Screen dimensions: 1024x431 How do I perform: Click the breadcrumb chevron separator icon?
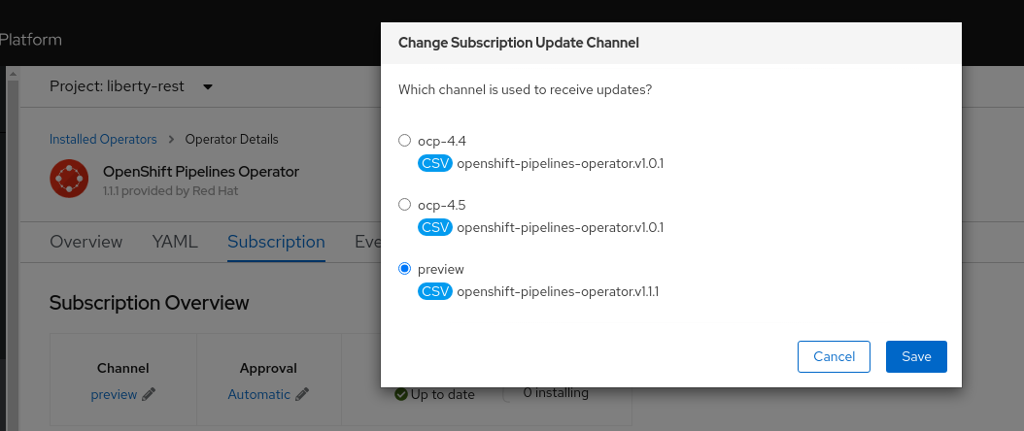click(x=171, y=140)
